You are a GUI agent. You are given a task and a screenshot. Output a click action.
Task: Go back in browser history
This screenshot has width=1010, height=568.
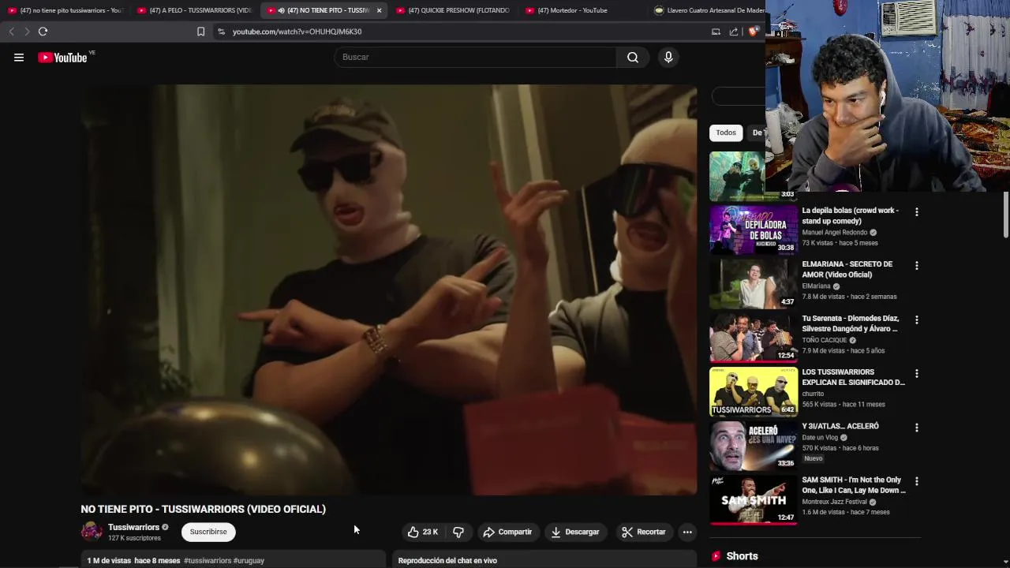(x=11, y=32)
